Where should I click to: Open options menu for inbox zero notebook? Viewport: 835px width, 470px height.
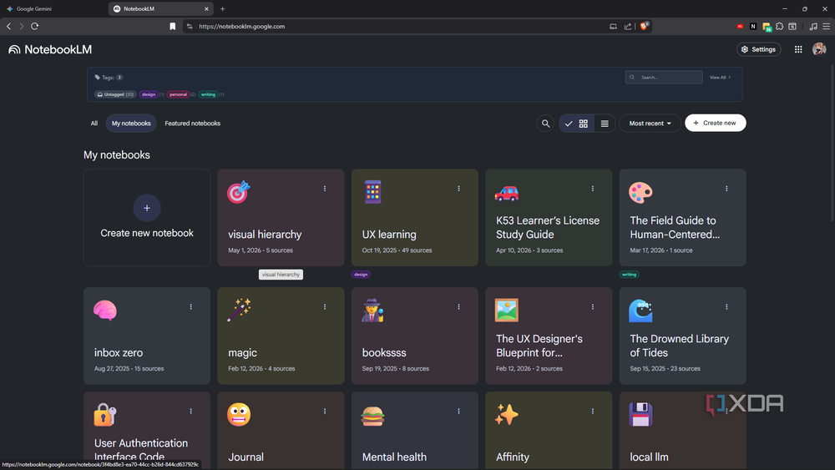pyautogui.click(x=190, y=306)
